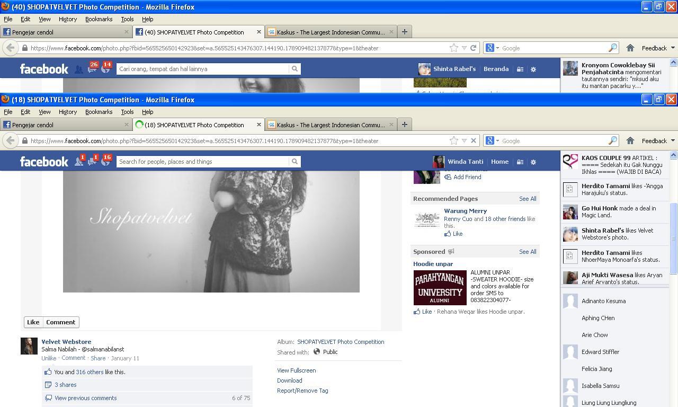The height and width of the screenshot is (407, 678).
Task: Click search magnifier beside 'Search for people' field
Action: 295,162
